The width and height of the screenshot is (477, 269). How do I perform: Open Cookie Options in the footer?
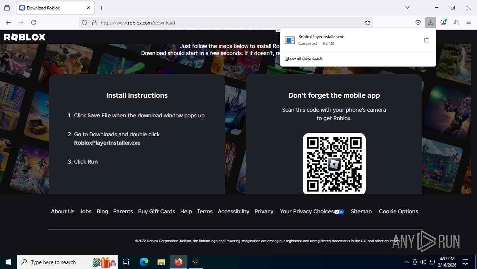pyautogui.click(x=398, y=212)
